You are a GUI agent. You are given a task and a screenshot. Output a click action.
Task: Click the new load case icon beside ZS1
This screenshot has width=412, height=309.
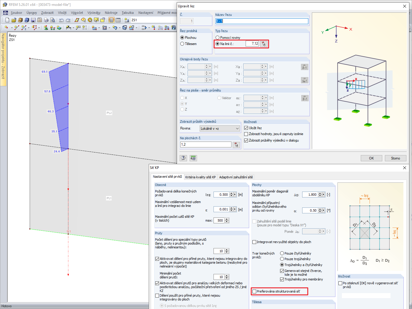pos(127,20)
